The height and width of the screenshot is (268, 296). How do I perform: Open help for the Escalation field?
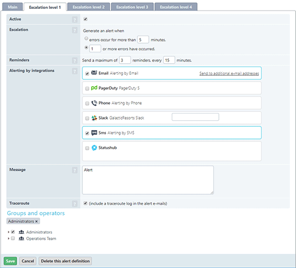click(75, 30)
